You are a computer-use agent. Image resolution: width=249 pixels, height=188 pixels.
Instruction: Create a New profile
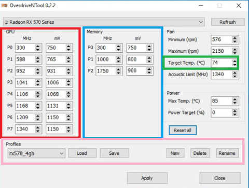pos(175,153)
